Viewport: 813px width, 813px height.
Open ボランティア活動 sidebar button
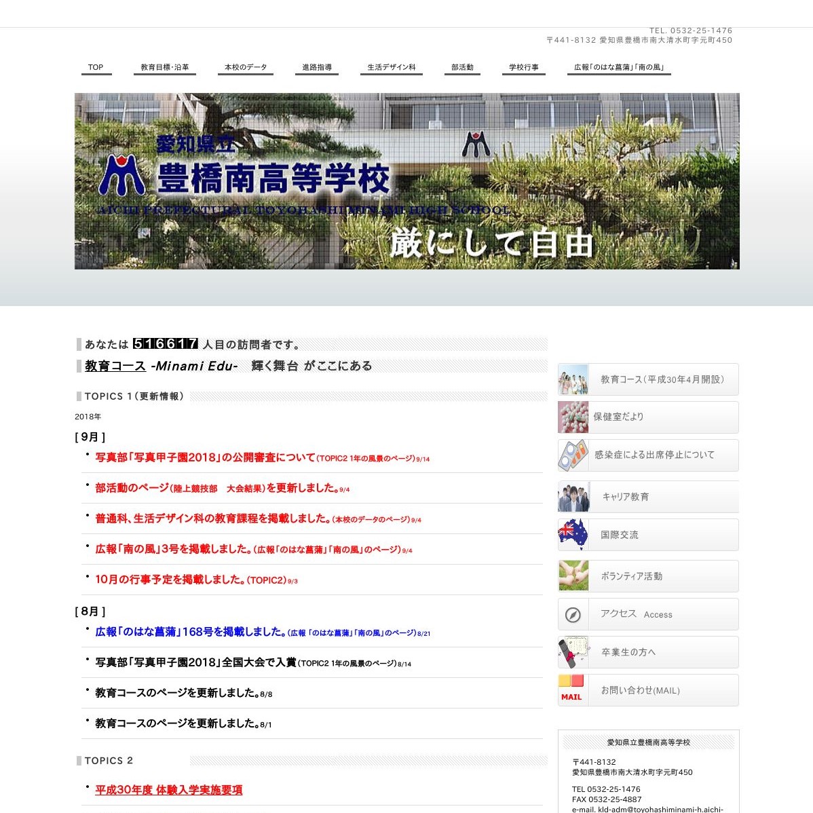(x=649, y=576)
